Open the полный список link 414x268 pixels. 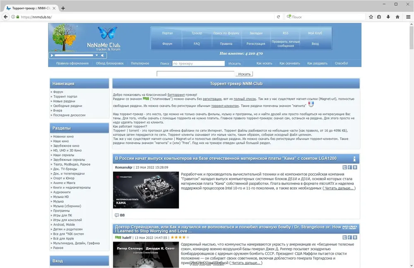(x=245, y=99)
